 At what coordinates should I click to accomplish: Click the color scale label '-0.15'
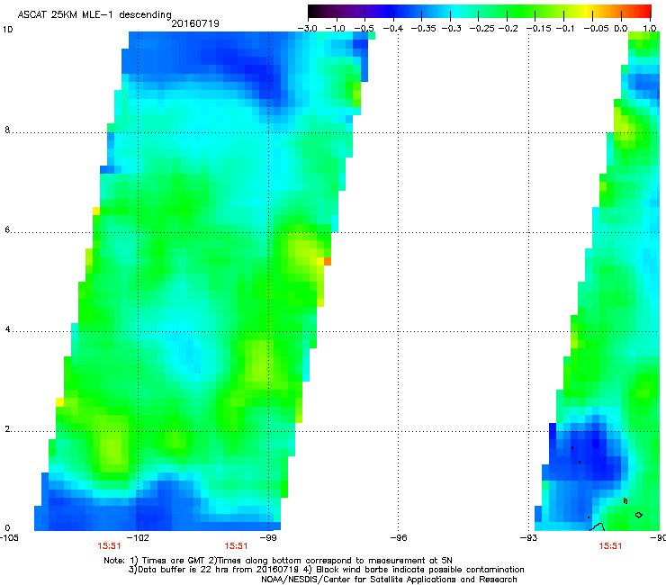click(x=539, y=29)
